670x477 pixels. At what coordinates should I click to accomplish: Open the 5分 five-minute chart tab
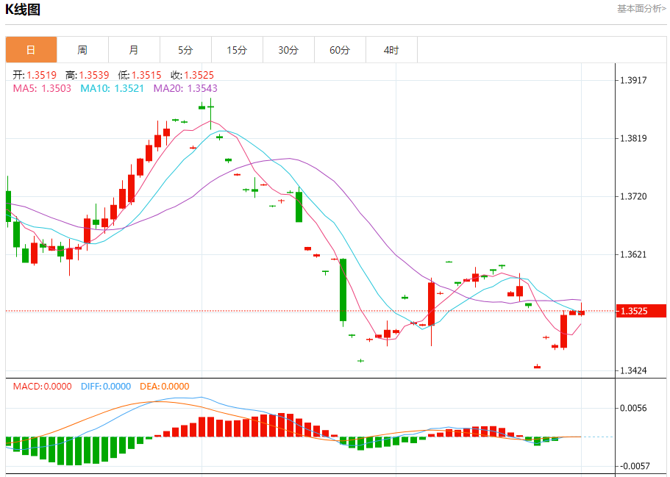185,50
